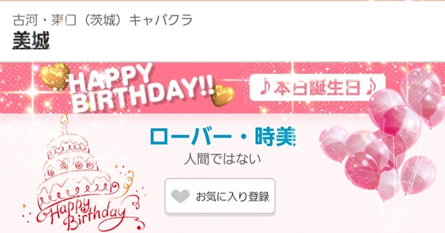Viewport: 445px width, 233px height.
Task: Click the sparkle on banner's left edge
Action: click(33, 90)
